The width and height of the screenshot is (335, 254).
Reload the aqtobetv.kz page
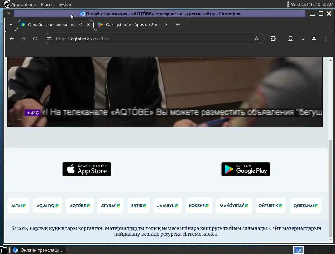point(35,39)
